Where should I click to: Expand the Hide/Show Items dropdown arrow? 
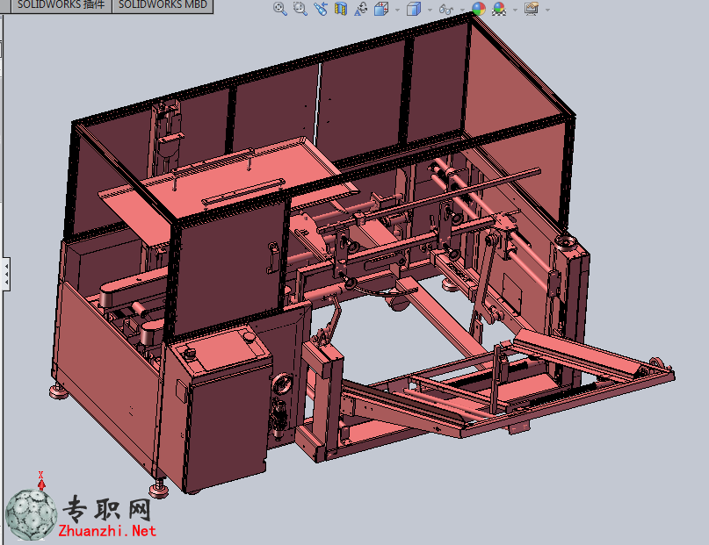(x=462, y=10)
